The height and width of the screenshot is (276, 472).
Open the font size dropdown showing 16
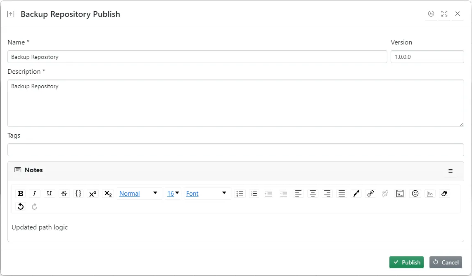(x=173, y=193)
